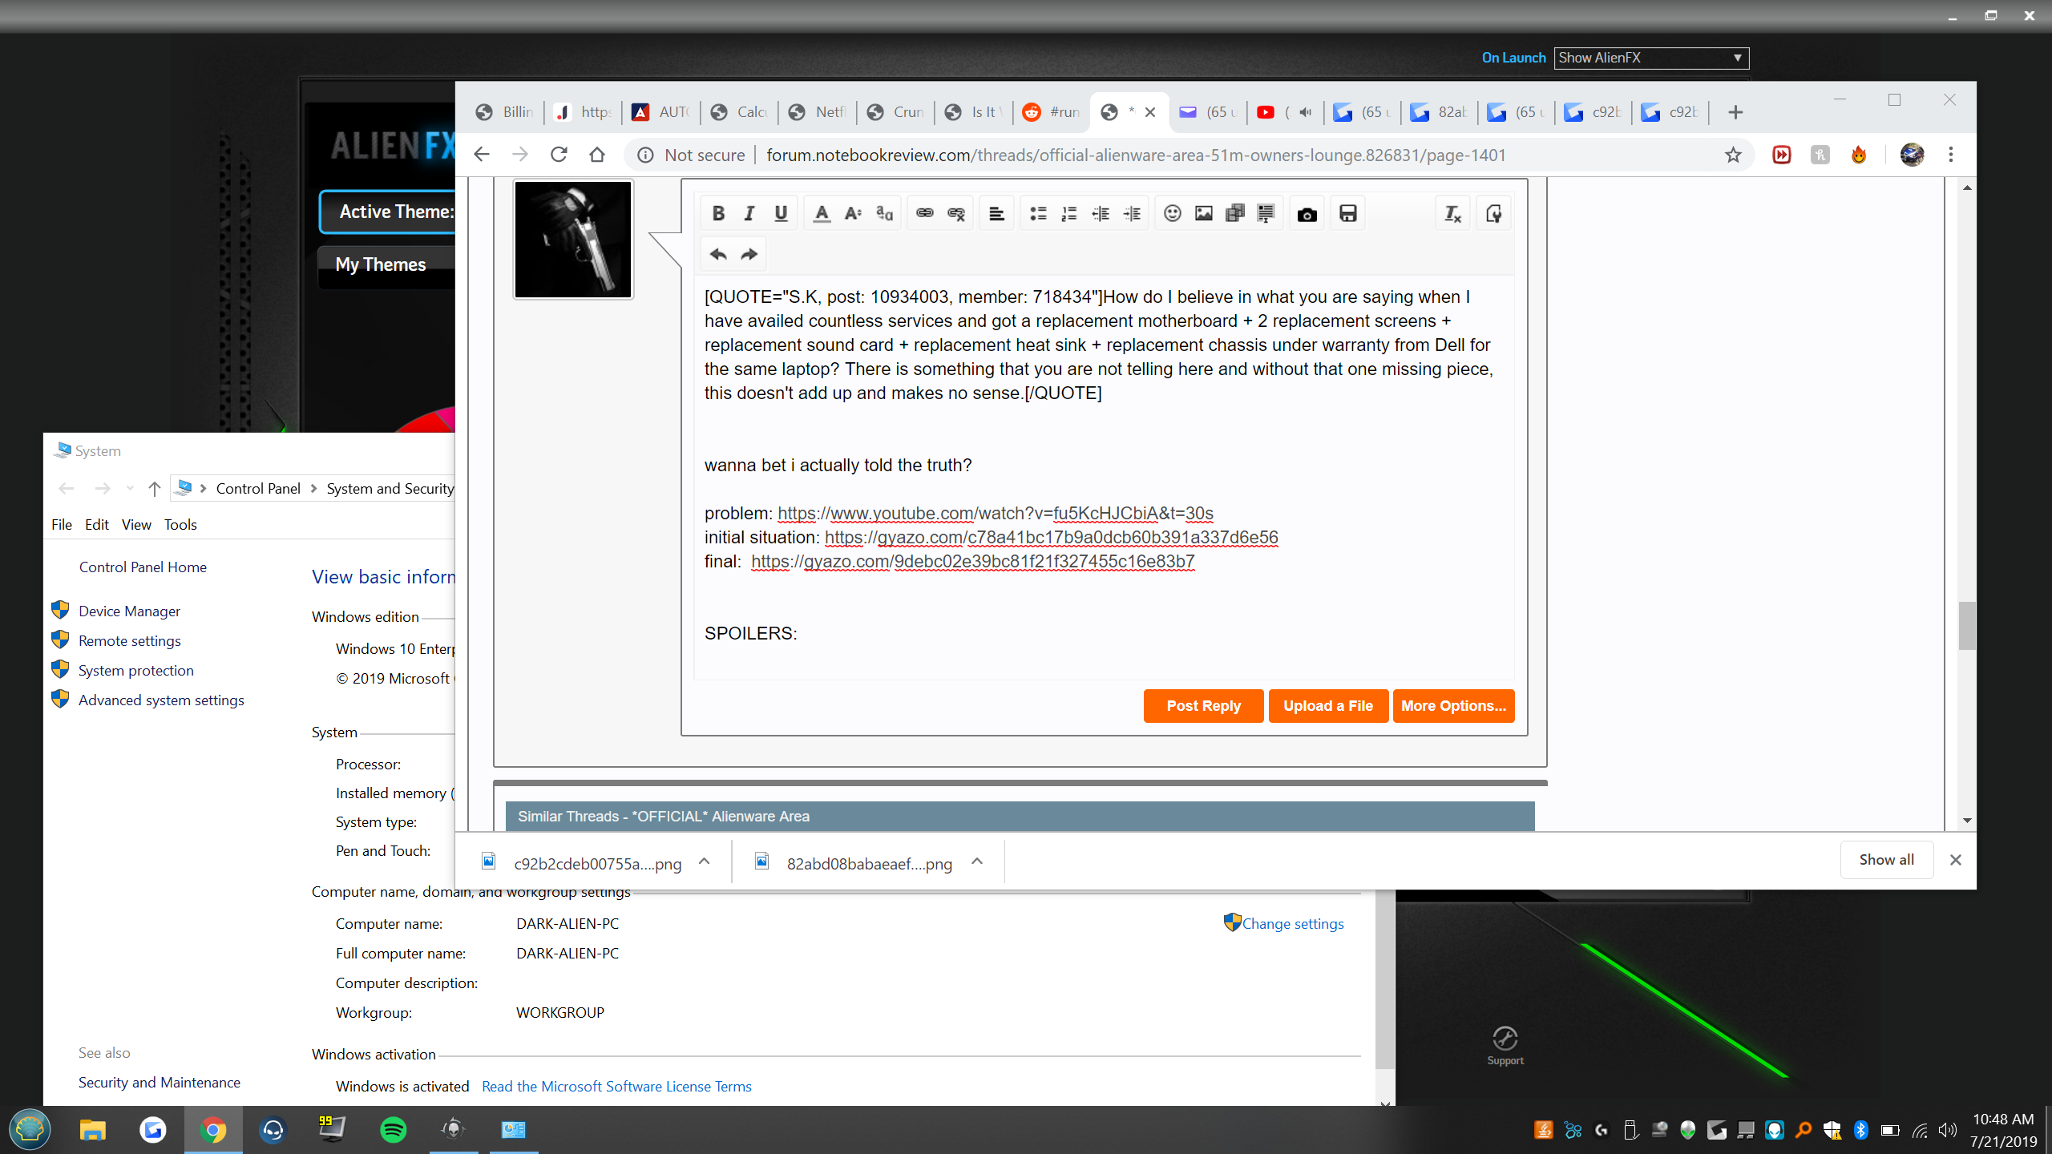Click the insert image icon
2052x1154 pixels.
(1203, 213)
